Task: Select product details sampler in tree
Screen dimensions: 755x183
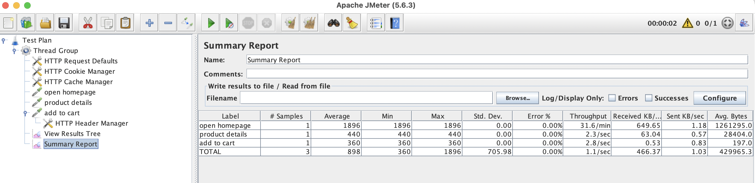Action: coord(68,103)
